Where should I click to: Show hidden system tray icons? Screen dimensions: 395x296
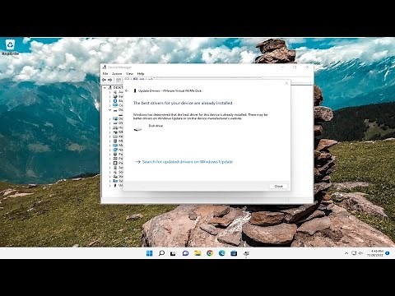(x=346, y=253)
